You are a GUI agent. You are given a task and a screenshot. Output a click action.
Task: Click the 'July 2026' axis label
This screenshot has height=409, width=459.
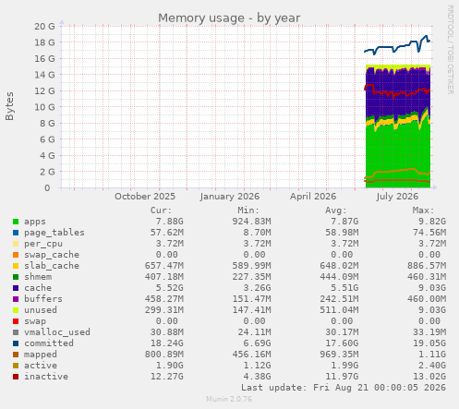click(397, 197)
